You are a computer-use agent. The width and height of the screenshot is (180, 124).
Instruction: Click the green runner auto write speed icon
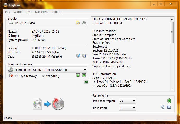[169, 101]
